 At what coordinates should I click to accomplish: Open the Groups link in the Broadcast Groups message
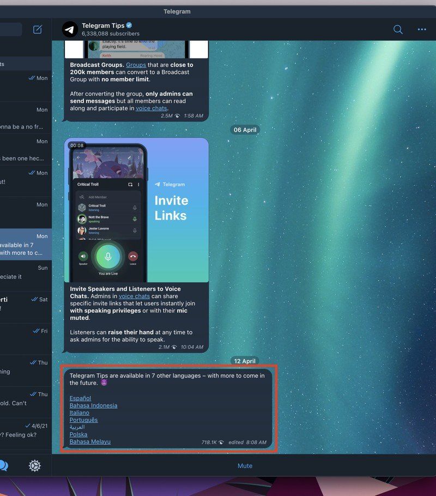(135, 64)
